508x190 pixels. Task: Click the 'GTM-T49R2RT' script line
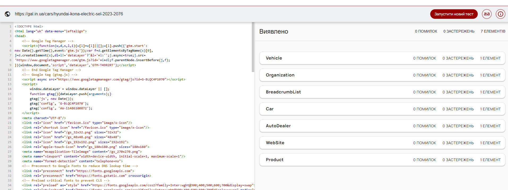pyautogui.click(x=75, y=65)
